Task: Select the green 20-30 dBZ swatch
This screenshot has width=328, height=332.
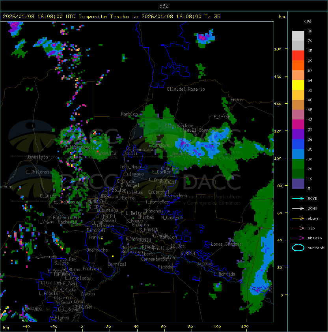Action: [298, 164]
